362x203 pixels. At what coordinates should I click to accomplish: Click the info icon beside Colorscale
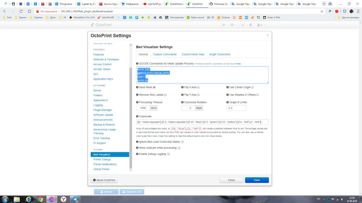coord(137,116)
